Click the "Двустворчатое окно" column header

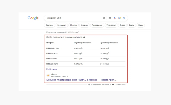click(82, 43)
